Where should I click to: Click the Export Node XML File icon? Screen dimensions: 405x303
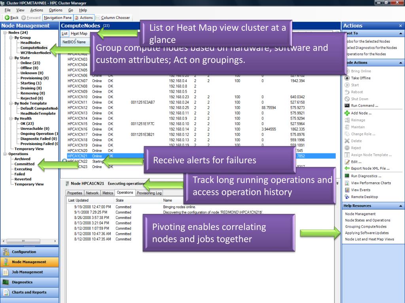[347, 168]
